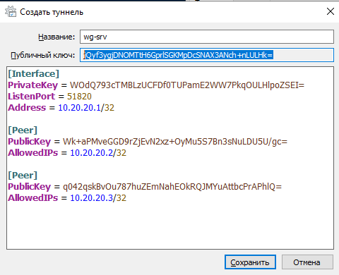Click the second [Peer] header

23,176
